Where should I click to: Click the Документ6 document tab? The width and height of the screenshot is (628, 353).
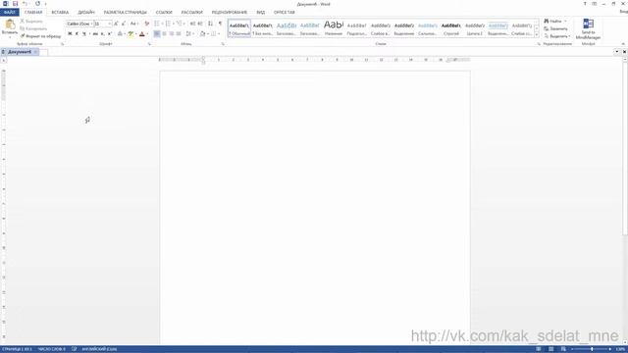click(x=20, y=52)
